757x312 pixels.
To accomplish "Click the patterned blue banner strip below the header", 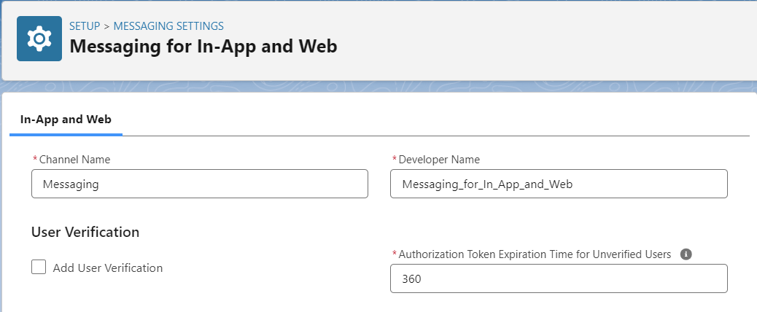I will point(378,86).
